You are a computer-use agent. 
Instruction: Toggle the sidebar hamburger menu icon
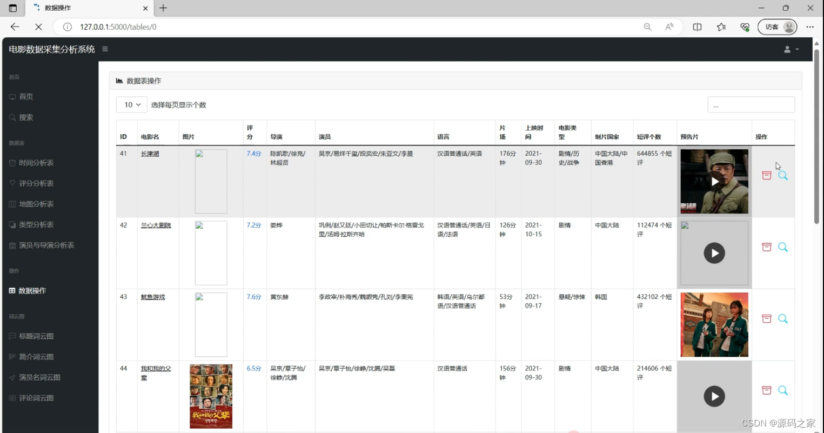[x=105, y=49]
